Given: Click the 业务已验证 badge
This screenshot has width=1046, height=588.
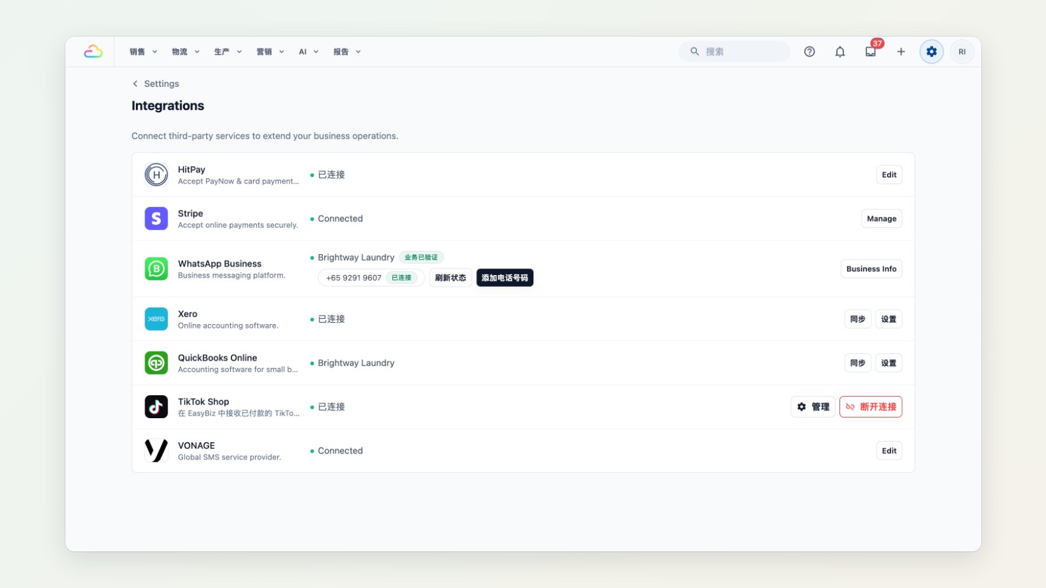Looking at the screenshot, I should tap(421, 257).
